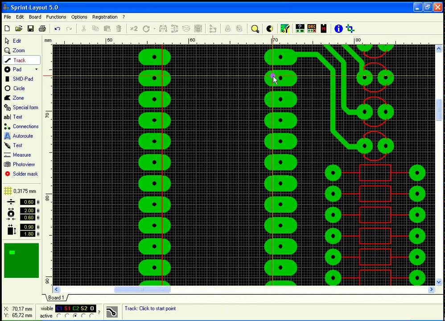
Task: Select the Measure tool
Action: pyautogui.click(x=21, y=155)
